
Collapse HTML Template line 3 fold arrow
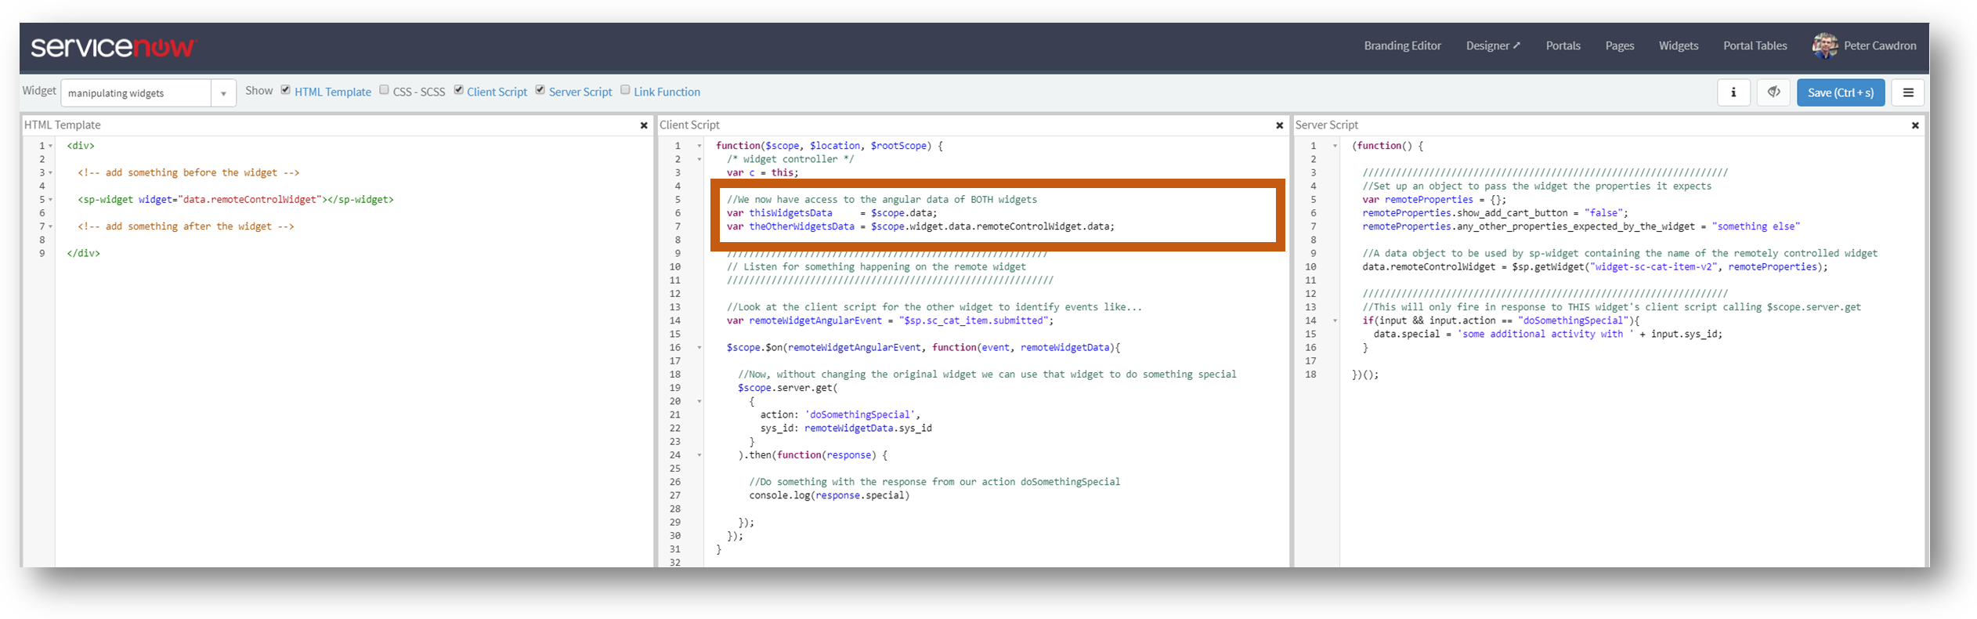(x=51, y=172)
